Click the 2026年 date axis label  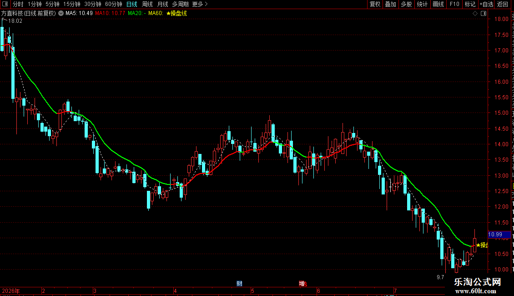[11, 291]
